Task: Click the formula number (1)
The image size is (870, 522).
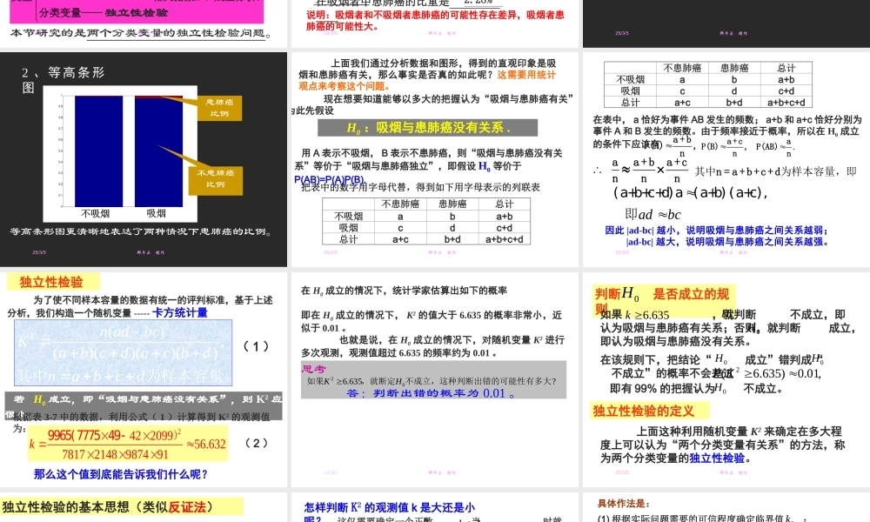Action: pos(256,346)
